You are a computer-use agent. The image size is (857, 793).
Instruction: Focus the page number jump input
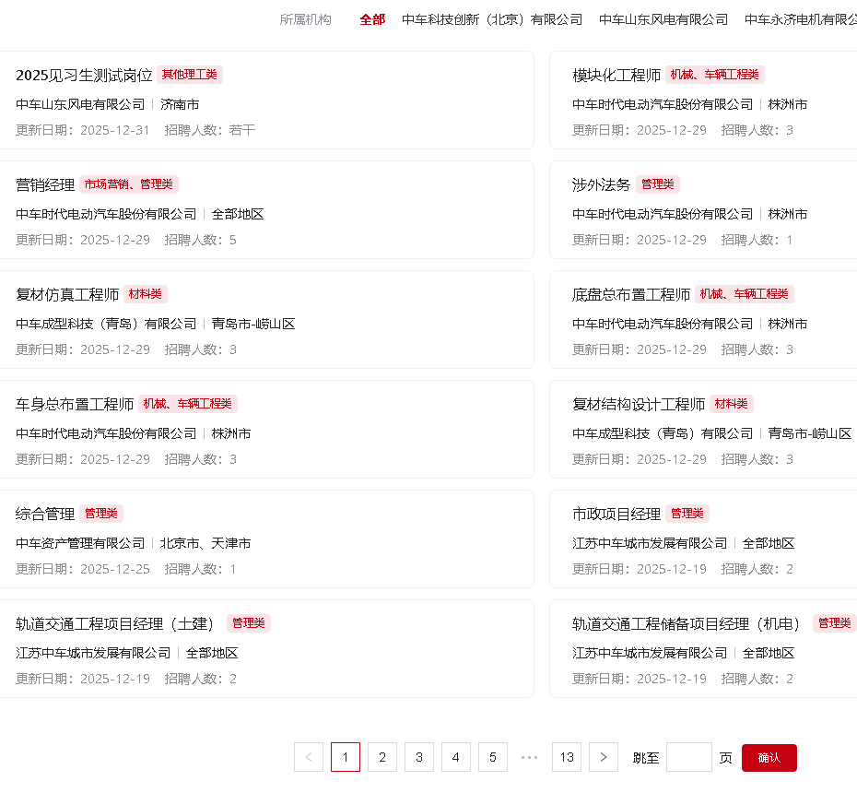(x=688, y=757)
